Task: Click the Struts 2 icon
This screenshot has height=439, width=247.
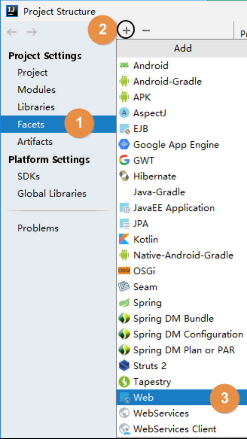Action: (124, 366)
